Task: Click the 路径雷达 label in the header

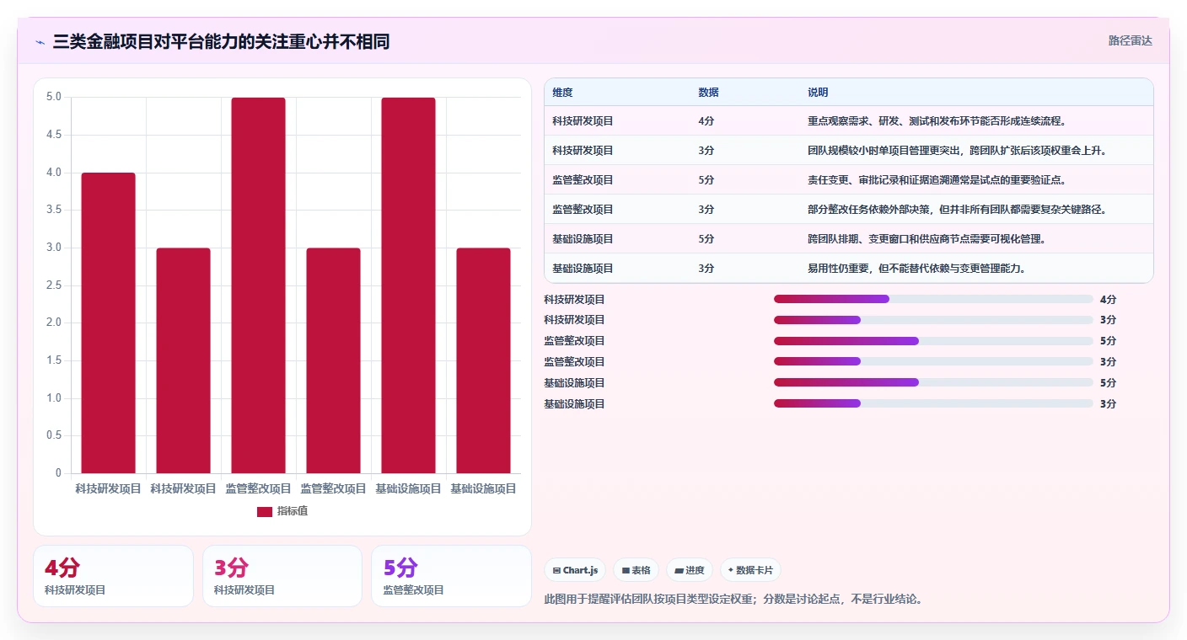Action: point(1130,40)
